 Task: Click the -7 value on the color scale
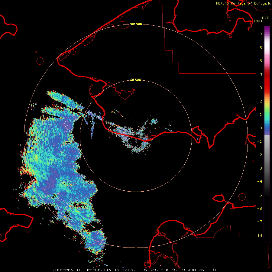pyautogui.click(x=260, y=222)
